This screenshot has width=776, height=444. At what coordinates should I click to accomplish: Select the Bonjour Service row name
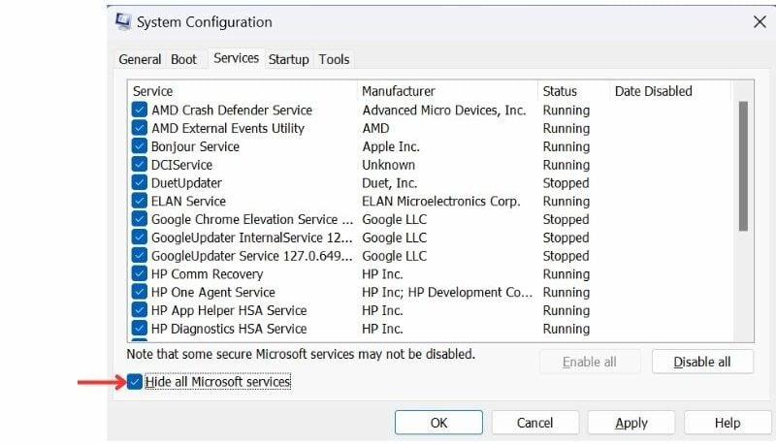click(x=195, y=146)
